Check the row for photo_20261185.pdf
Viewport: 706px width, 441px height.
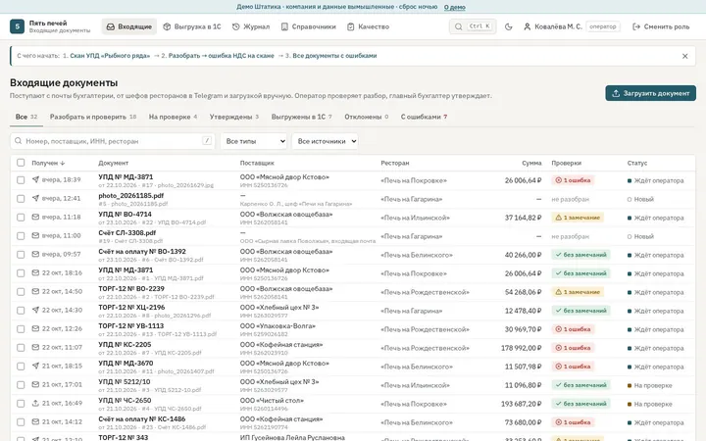(x=21, y=198)
